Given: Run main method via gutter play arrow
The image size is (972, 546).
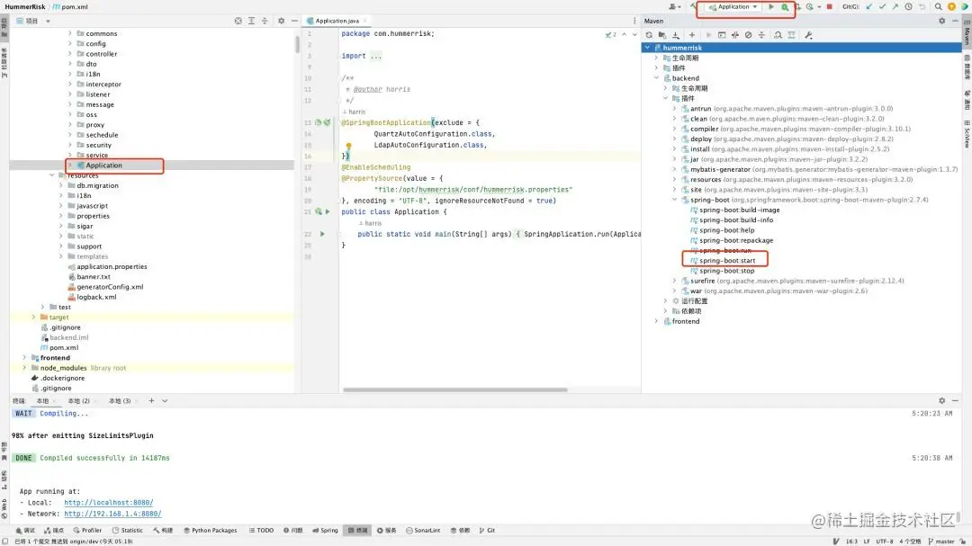Looking at the screenshot, I should [x=322, y=234].
